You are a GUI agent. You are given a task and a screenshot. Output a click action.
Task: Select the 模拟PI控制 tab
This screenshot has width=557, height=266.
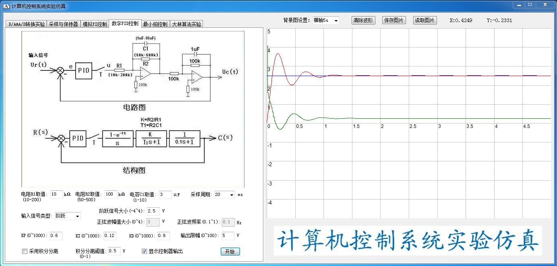coord(95,24)
